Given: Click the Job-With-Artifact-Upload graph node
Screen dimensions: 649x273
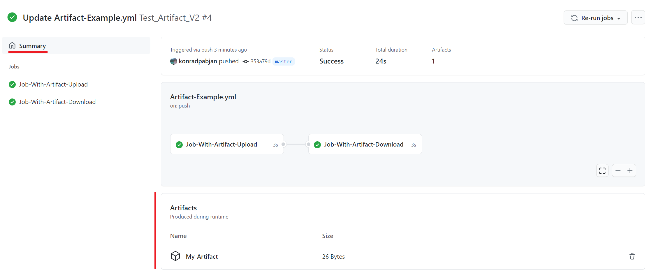Looking at the screenshot, I should point(227,144).
